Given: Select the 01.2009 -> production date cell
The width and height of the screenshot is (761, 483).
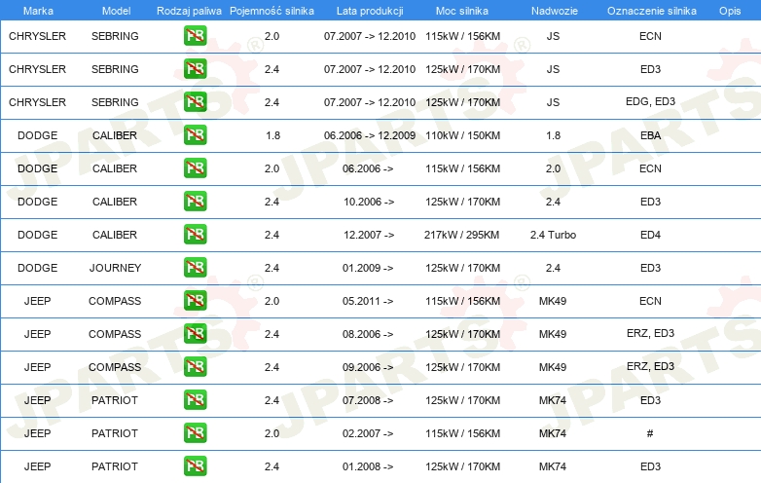Looking at the screenshot, I should pos(368,268).
